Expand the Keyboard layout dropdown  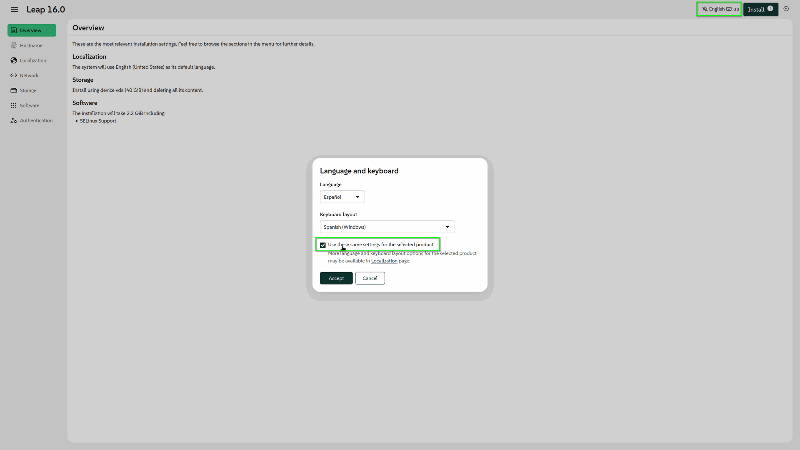387,227
